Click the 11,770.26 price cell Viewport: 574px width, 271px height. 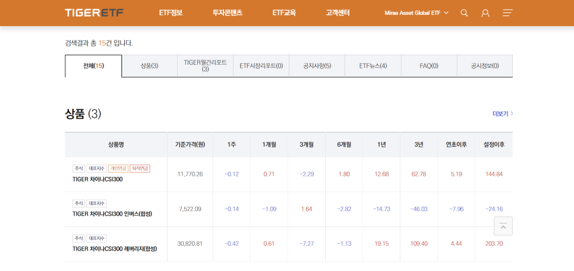point(190,174)
